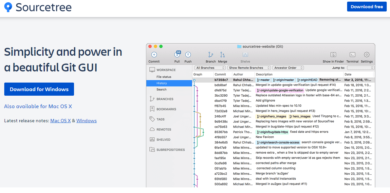Click "Merge branch 'au2gex'" description
The width and height of the screenshot is (390, 193).
click(272, 174)
